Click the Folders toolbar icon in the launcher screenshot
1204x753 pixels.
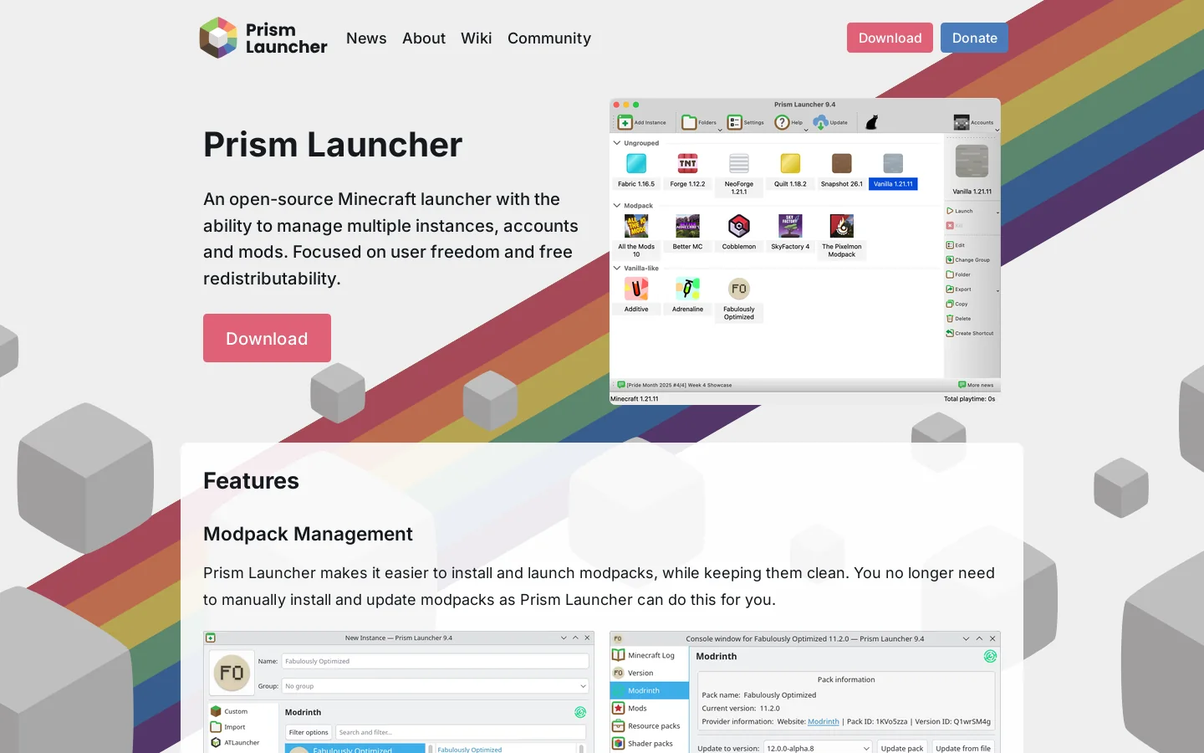pyautogui.click(x=689, y=122)
